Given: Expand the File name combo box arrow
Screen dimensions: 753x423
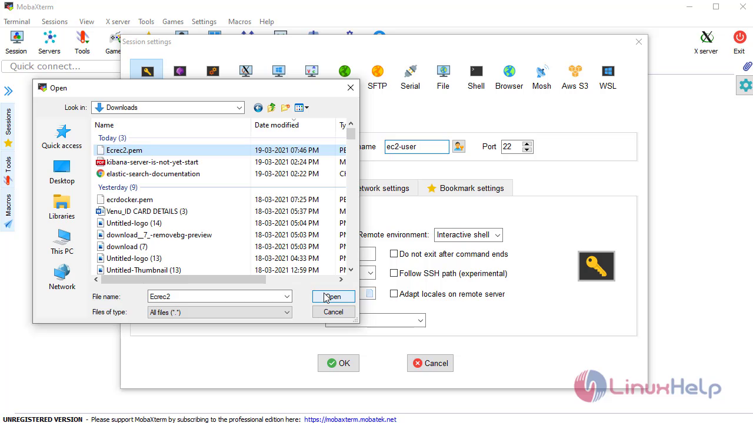Looking at the screenshot, I should 287,297.
